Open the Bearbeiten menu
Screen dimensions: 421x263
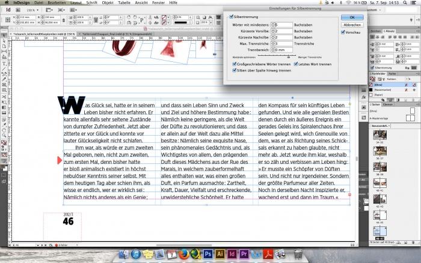click(57, 2)
